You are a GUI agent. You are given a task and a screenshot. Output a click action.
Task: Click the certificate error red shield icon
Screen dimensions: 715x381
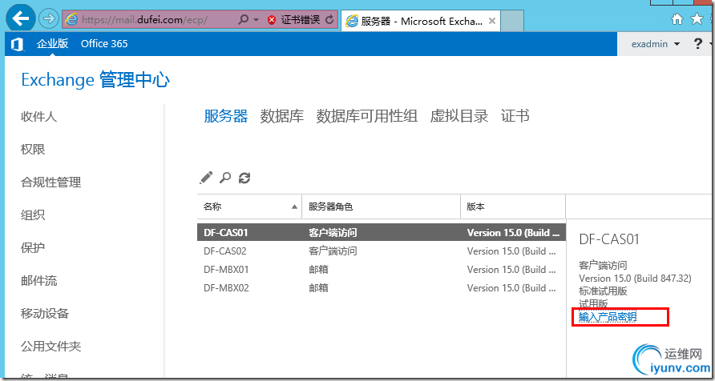click(272, 20)
